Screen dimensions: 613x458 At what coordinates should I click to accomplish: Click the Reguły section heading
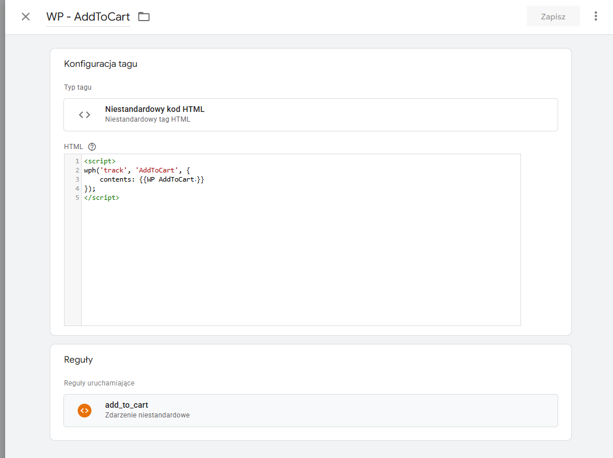[x=78, y=360]
